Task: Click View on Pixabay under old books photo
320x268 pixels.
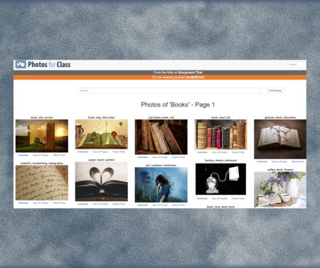Action: tap(160, 157)
